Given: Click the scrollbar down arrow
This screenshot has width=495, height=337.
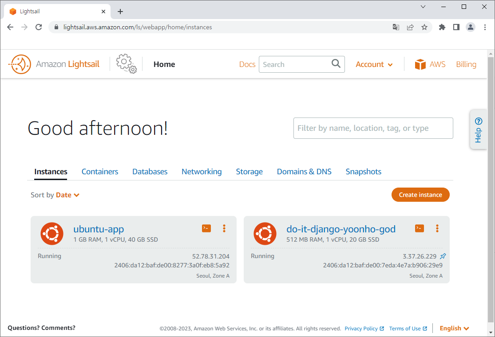Looking at the screenshot, I should [x=490, y=333].
